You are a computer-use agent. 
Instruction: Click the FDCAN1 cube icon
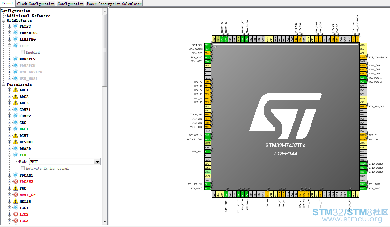[16, 175]
